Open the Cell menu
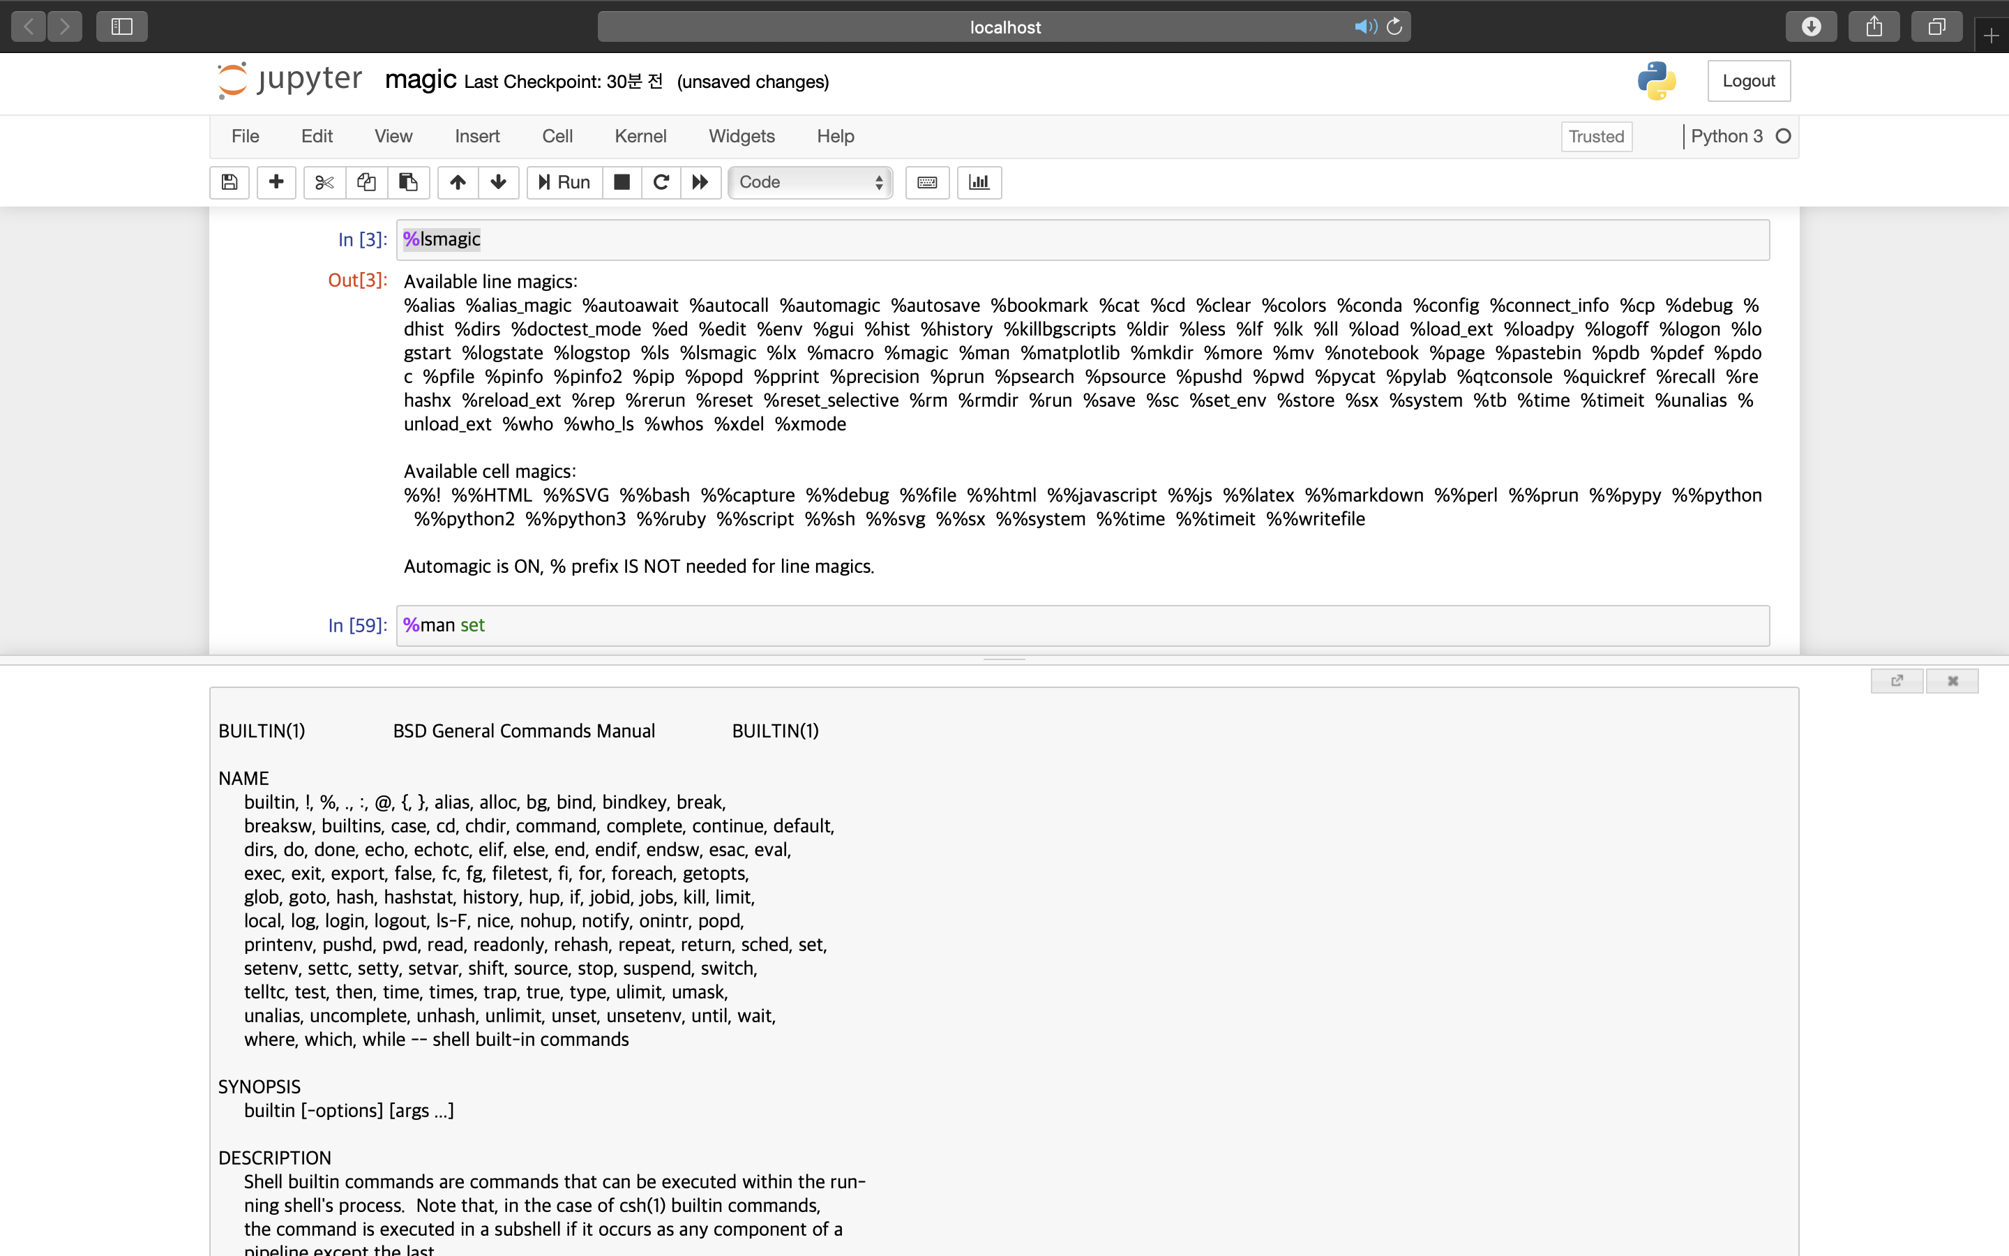 tap(557, 136)
